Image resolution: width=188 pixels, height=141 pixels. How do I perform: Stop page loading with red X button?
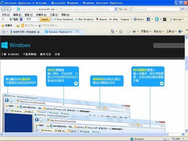click(x=125, y=9)
